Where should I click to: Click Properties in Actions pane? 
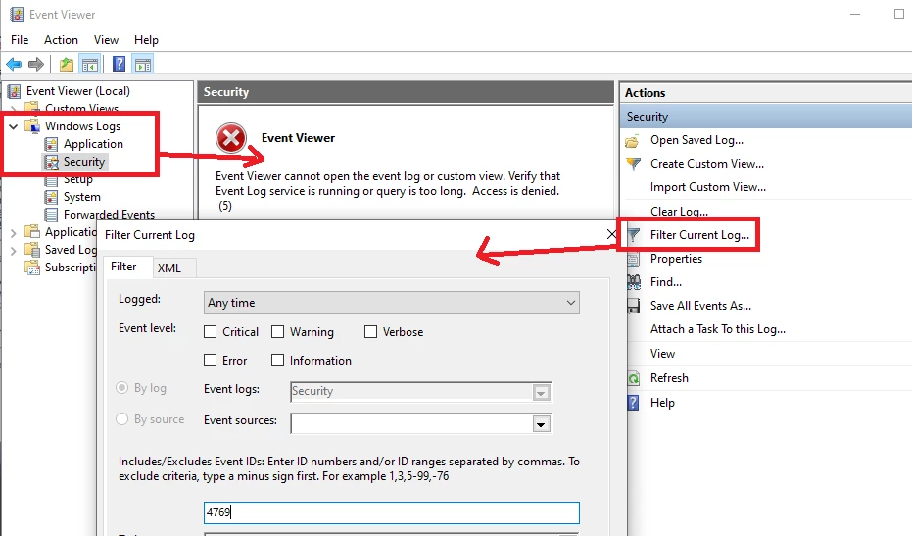pyautogui.click(x=676, y=259)
